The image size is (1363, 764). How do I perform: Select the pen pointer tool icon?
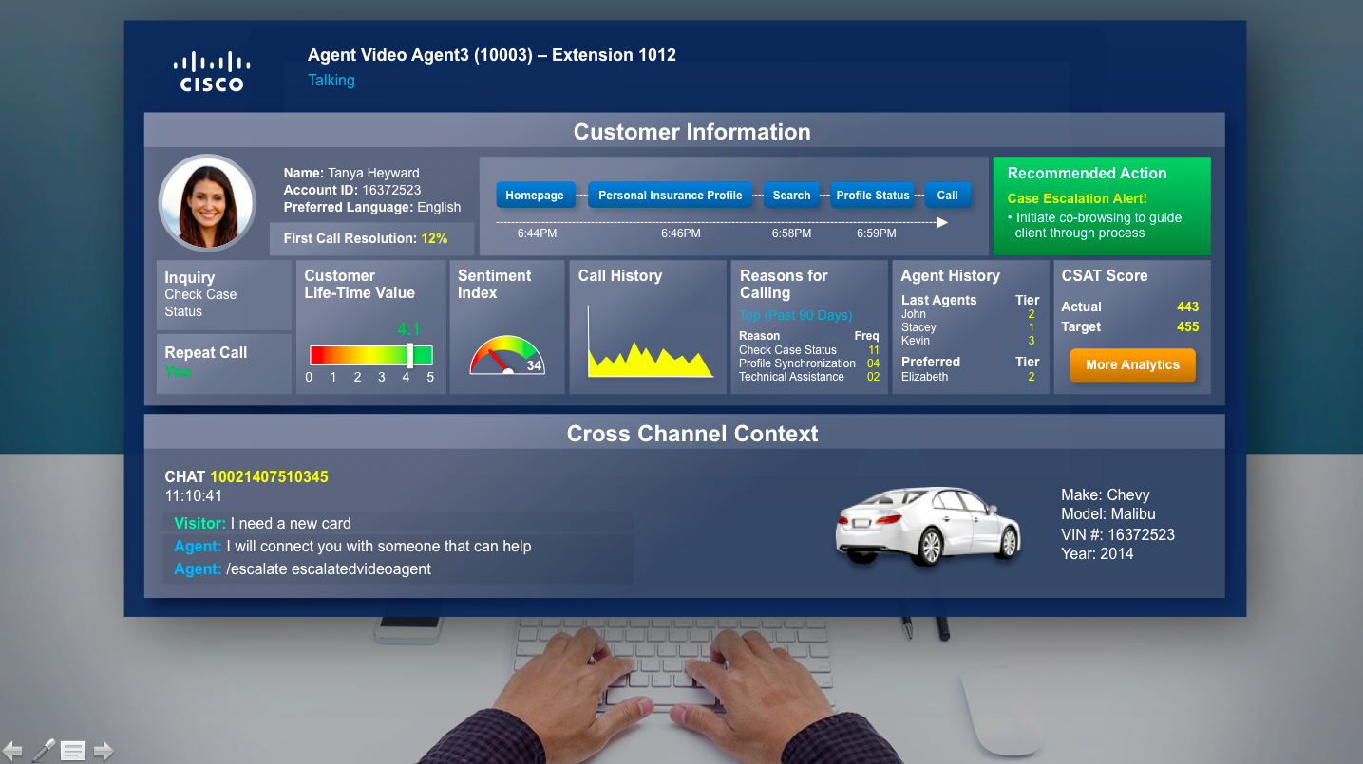click(44, 750)
